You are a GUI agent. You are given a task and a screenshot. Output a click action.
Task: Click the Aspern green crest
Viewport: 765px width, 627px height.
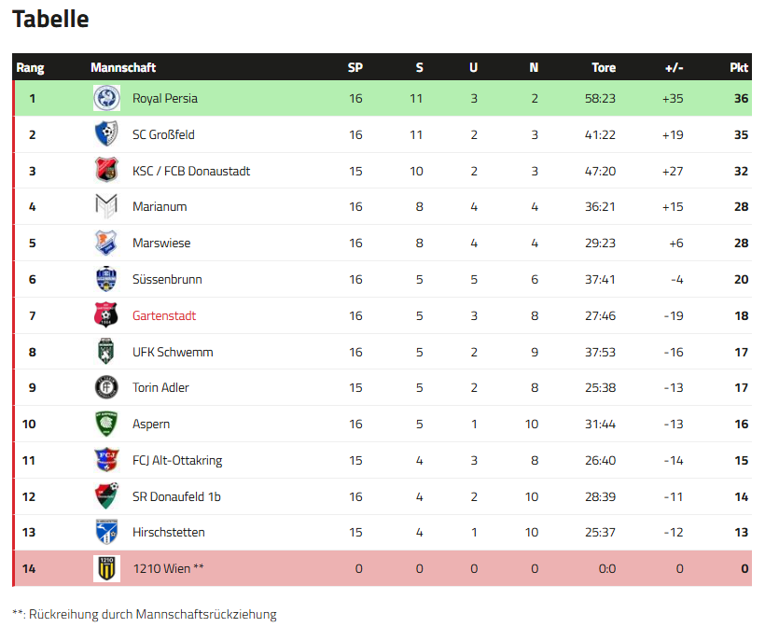[x=106, y=424]
